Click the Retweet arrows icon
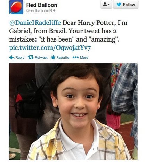 [x=31, y=57]
